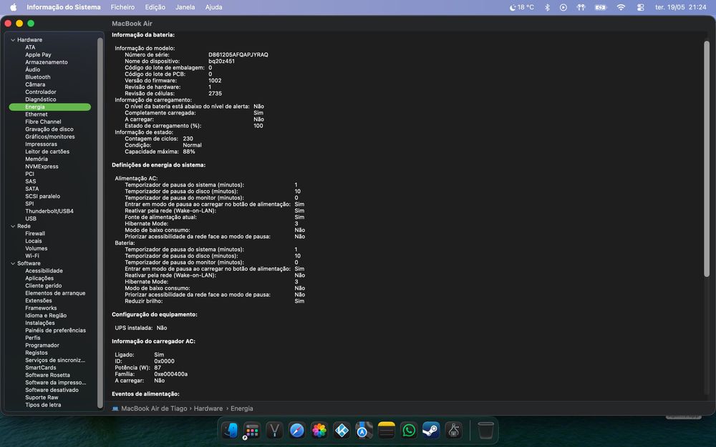Open the Informação do Sistema menu
The image size is (716, 447).
(64, 7)
